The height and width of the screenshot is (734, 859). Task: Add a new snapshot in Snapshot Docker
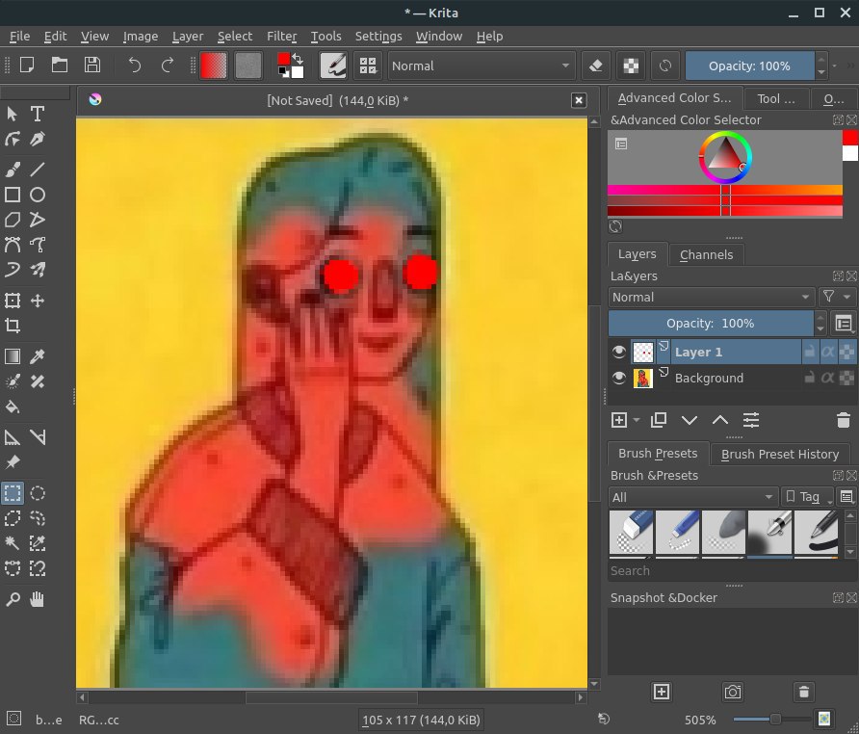[662, 692]
